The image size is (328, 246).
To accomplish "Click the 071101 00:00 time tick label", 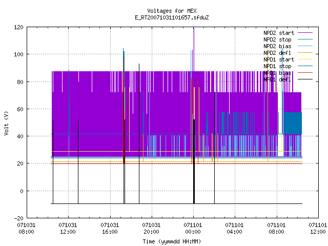I will coord(193,229).
